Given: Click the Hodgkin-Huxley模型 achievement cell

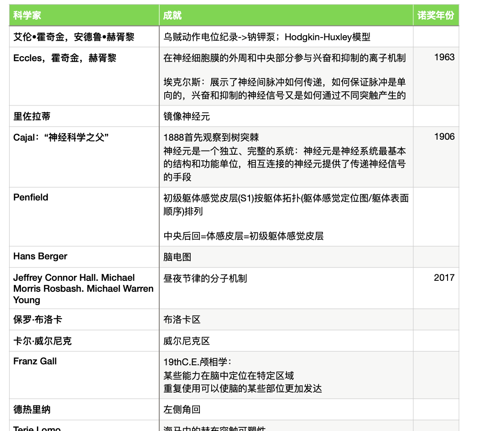Looking at the screenshot, I should (286, 37).
